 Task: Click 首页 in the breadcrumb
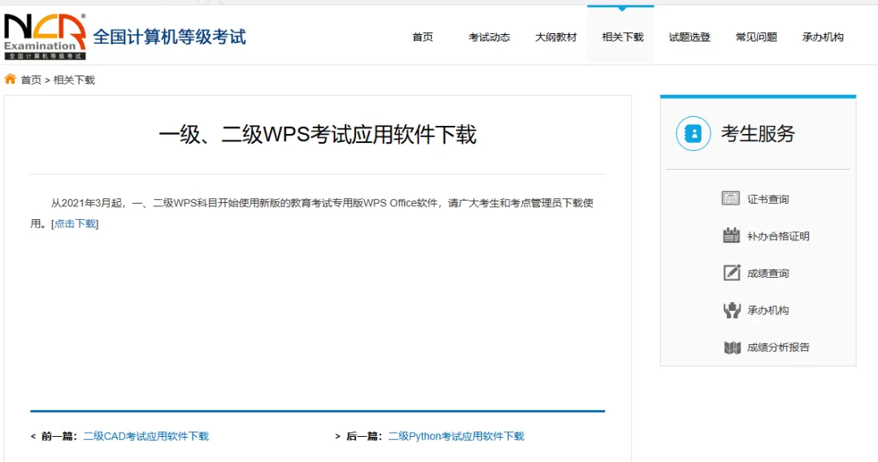[x=32, y=80]
